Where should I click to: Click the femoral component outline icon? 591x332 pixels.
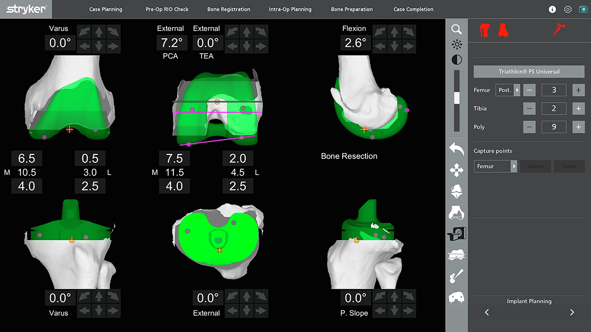457,212
